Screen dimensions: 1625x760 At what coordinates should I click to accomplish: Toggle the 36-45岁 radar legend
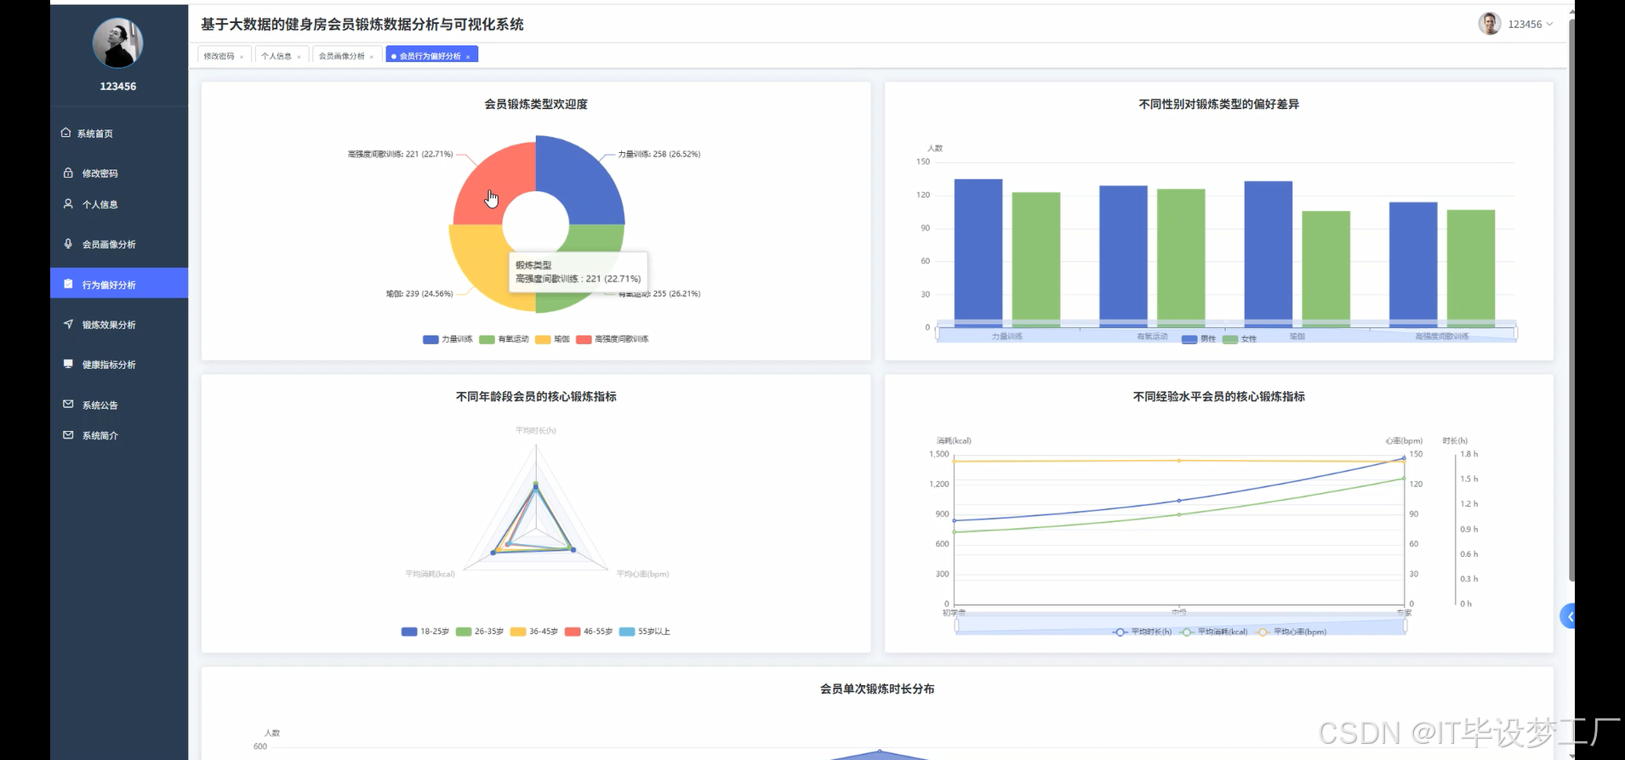pyautogui.click(x=534, y=632)
